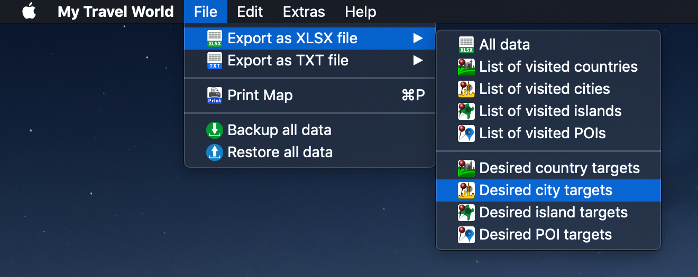Image resolution: width=698 pixels, height=277 pixels.
Task: Click the pin icon beside List of visited POIs
Action: 466,133
